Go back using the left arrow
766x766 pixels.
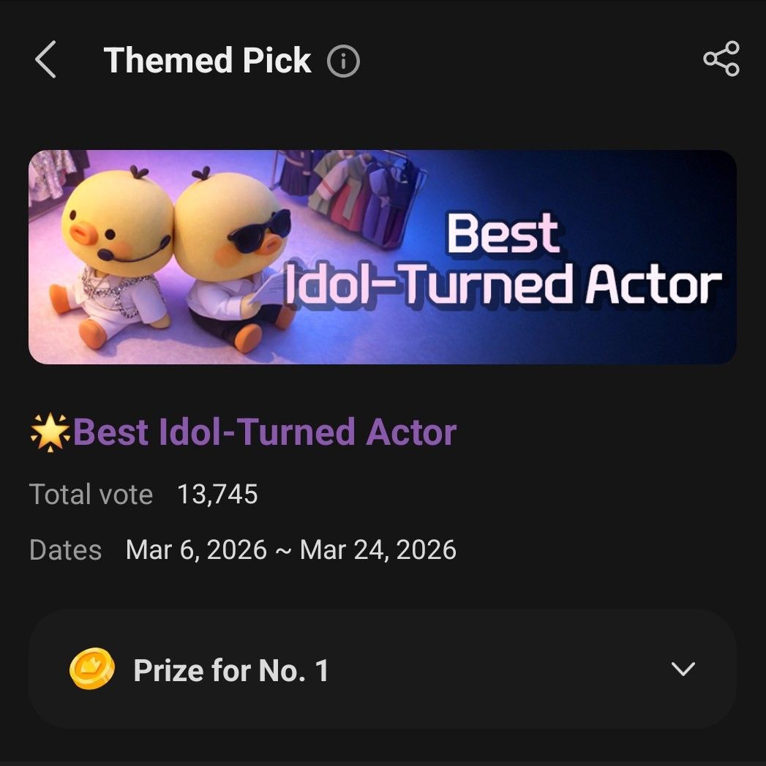45,60
